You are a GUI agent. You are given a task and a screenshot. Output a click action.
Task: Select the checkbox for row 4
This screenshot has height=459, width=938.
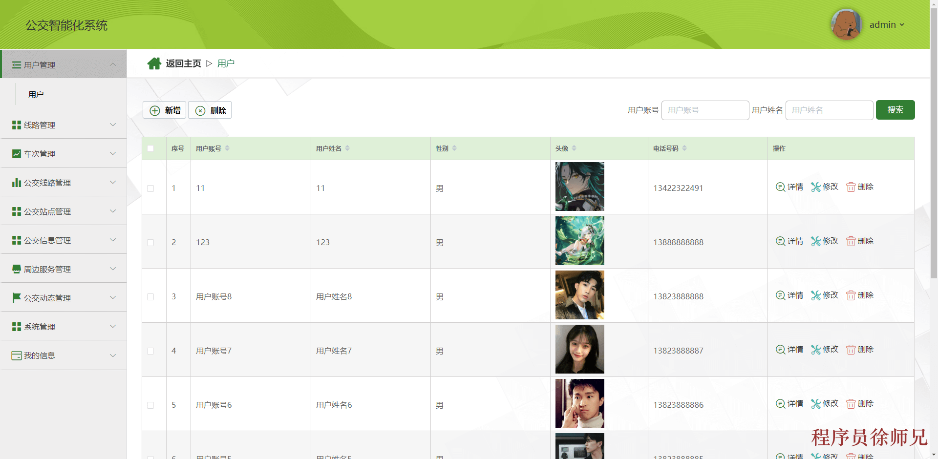150,351
